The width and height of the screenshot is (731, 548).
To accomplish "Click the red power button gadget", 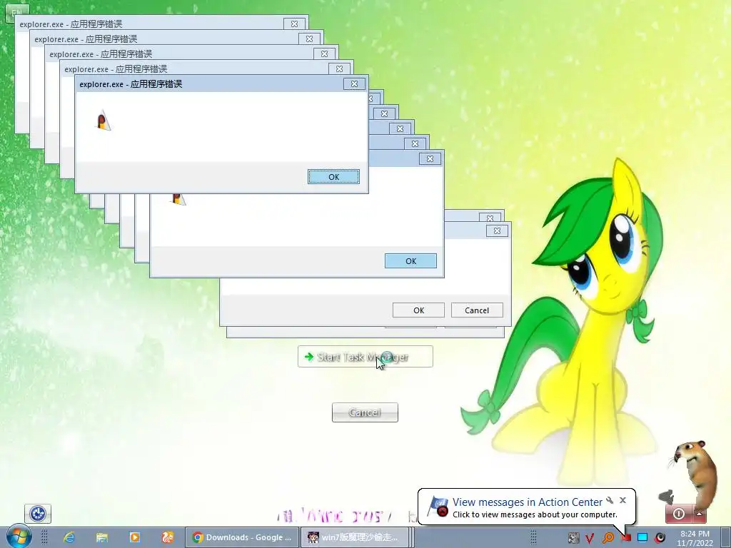I will tap(679, 514).
